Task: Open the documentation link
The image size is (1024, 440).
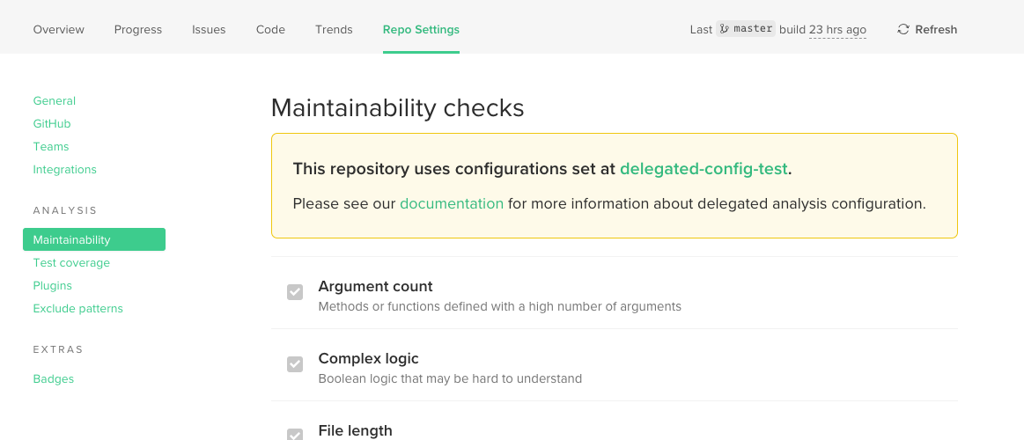Action: (x=452, y=203)
